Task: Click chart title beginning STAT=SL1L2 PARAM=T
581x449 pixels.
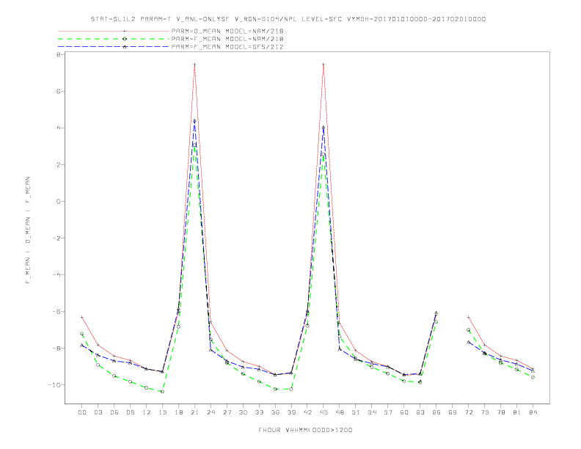Action: pos(288,19)
